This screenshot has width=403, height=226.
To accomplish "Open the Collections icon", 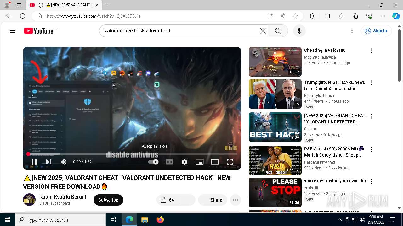I will [355, 16].
